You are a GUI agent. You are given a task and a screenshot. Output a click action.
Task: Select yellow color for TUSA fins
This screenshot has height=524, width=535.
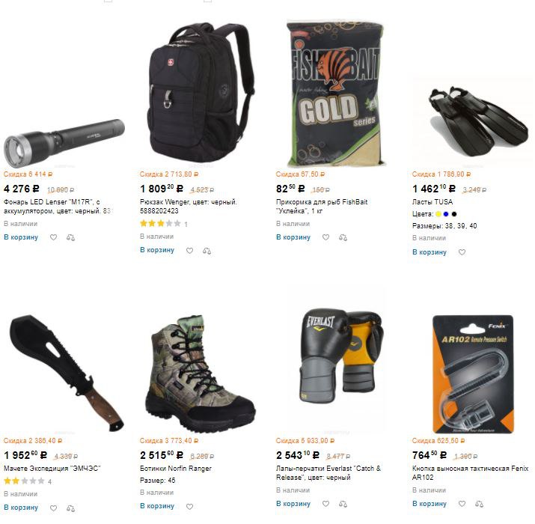pos(438,214)
